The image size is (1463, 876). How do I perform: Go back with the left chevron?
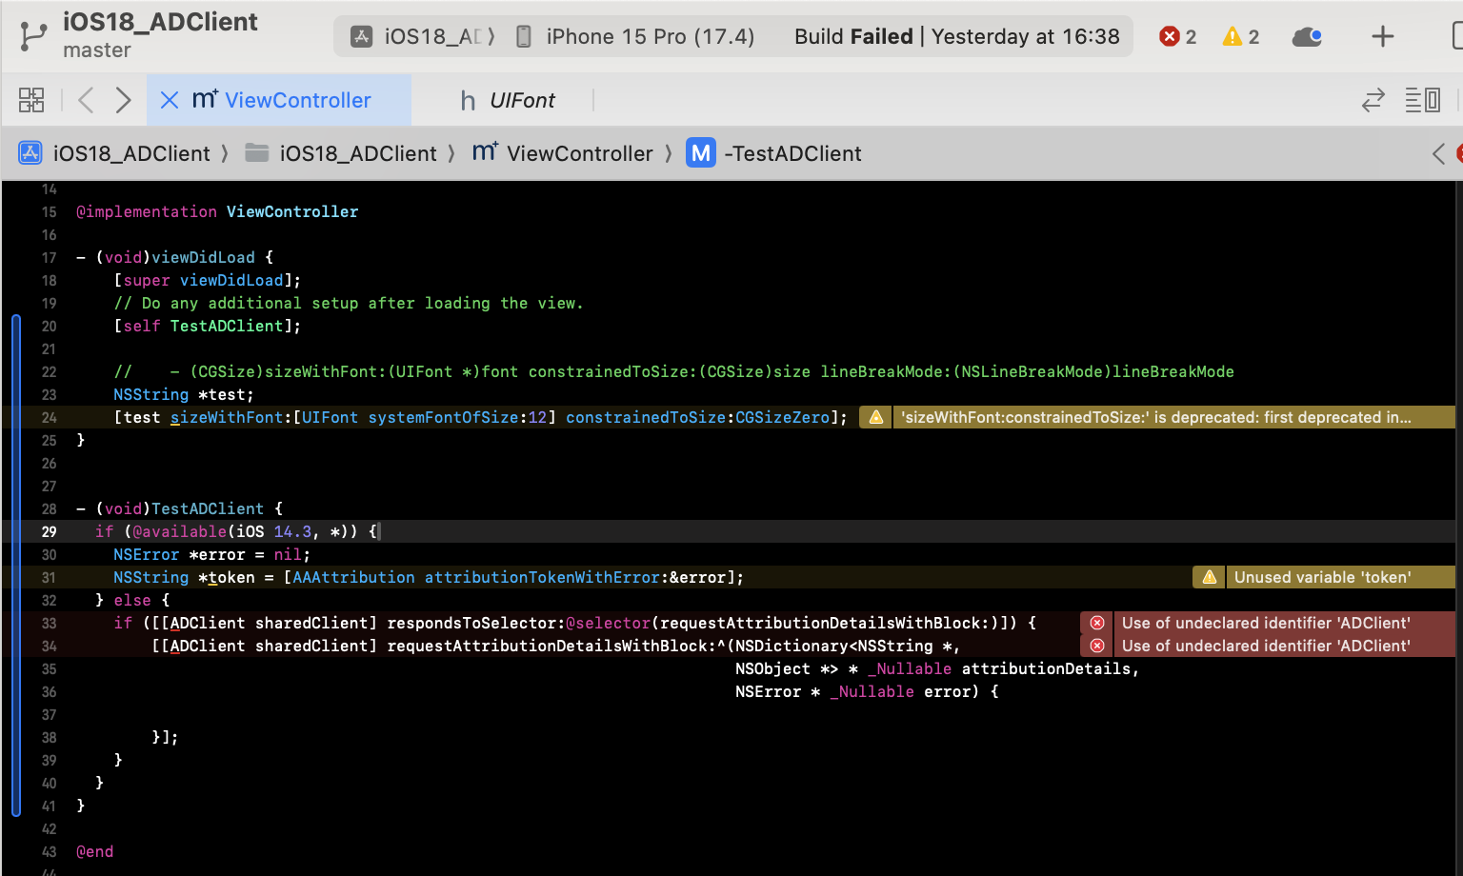pyautogui.click(x=86, y=100)
